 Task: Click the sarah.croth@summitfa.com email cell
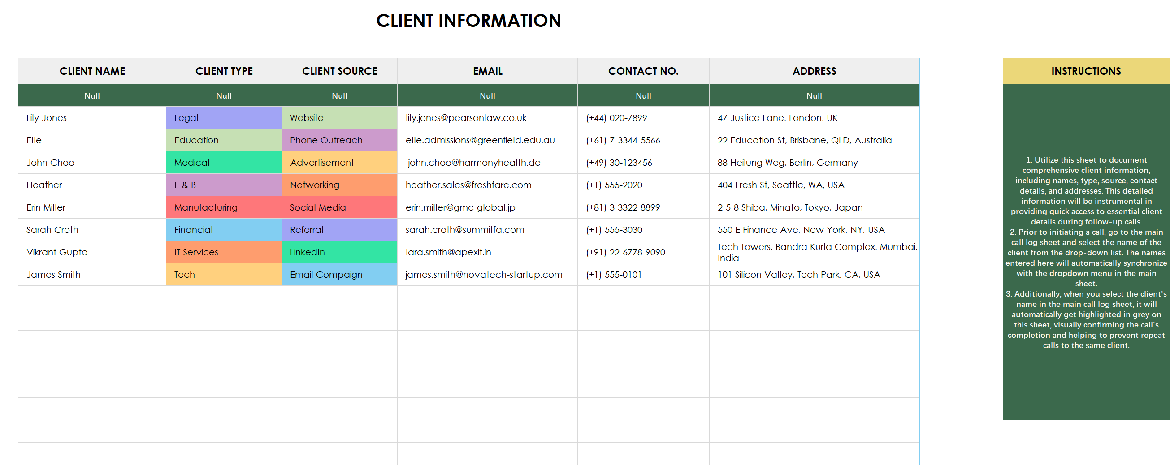click(x=487, y=230)
